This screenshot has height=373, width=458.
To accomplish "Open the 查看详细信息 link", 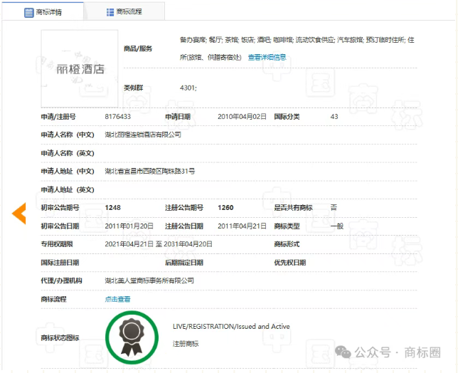I will pos(267,58).
